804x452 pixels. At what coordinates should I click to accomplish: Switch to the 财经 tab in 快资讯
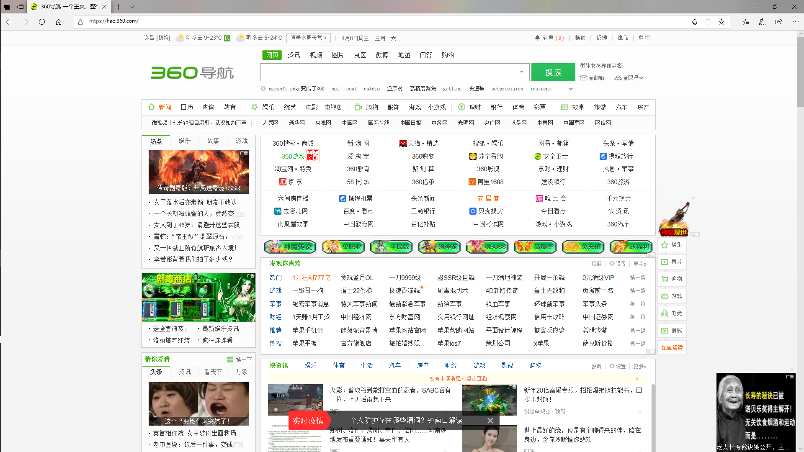(x=451, y=365)
